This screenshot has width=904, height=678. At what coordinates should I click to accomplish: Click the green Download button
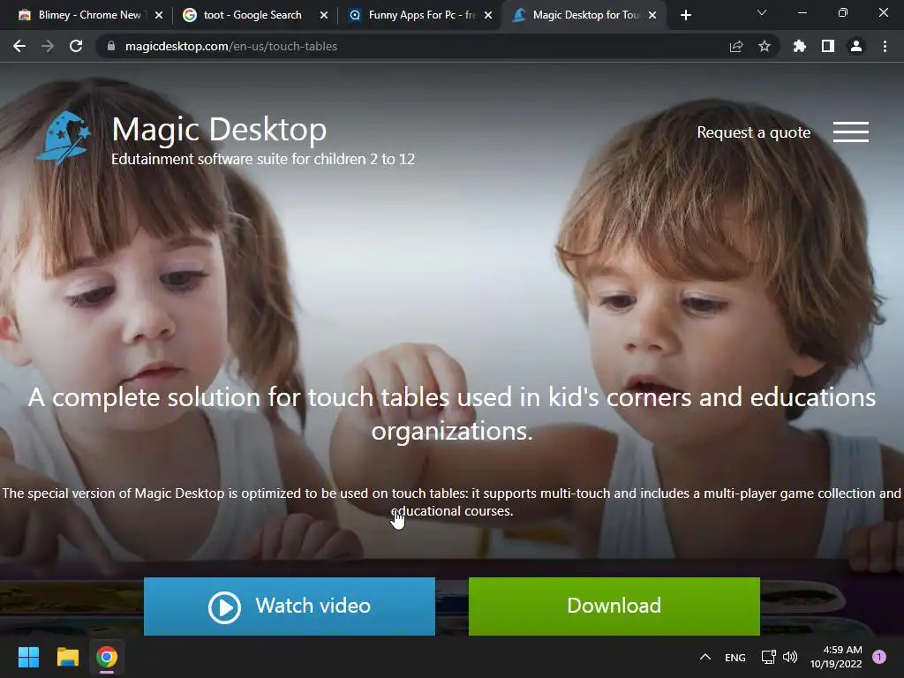pos(614,606)
